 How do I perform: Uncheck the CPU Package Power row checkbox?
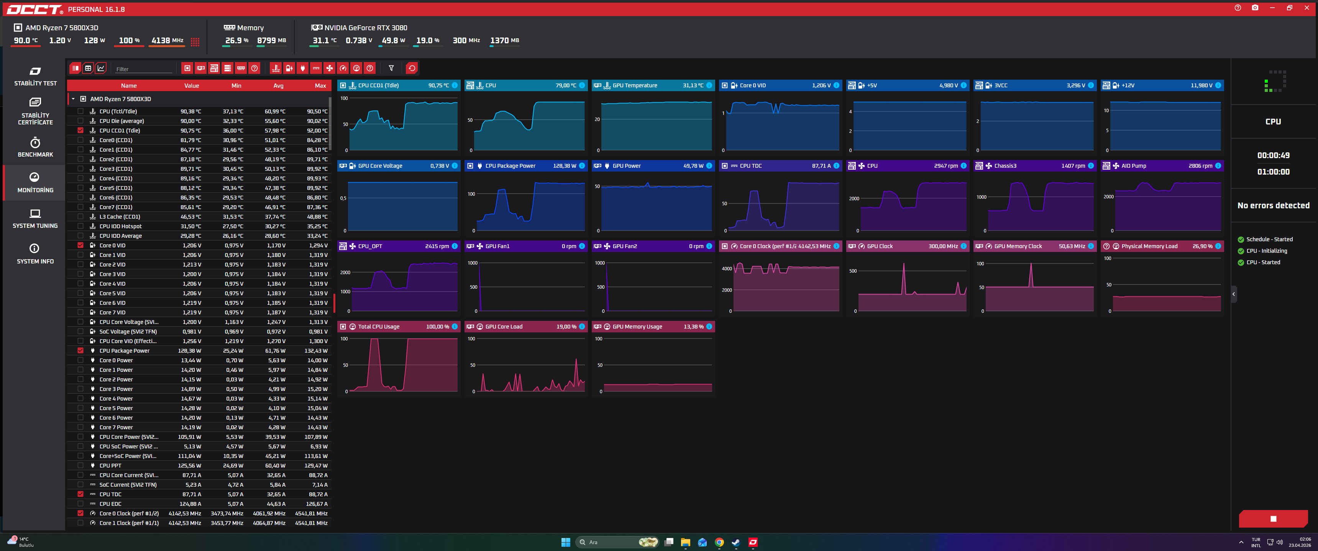click(80, 351)
